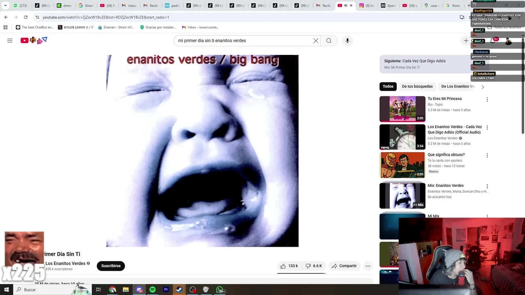The width and height of the screenshot is (525, 295).
Task: Click the install app icon in address bar
Action: [x=462, y=17]
